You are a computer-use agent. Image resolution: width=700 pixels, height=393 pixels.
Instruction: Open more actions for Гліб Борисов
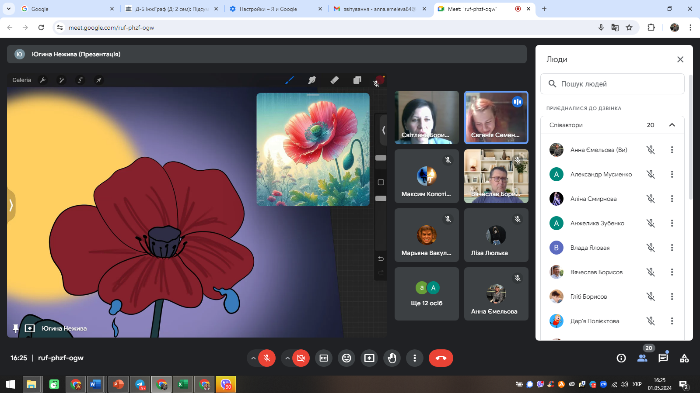pyautogui.click(x=672, y=296)
